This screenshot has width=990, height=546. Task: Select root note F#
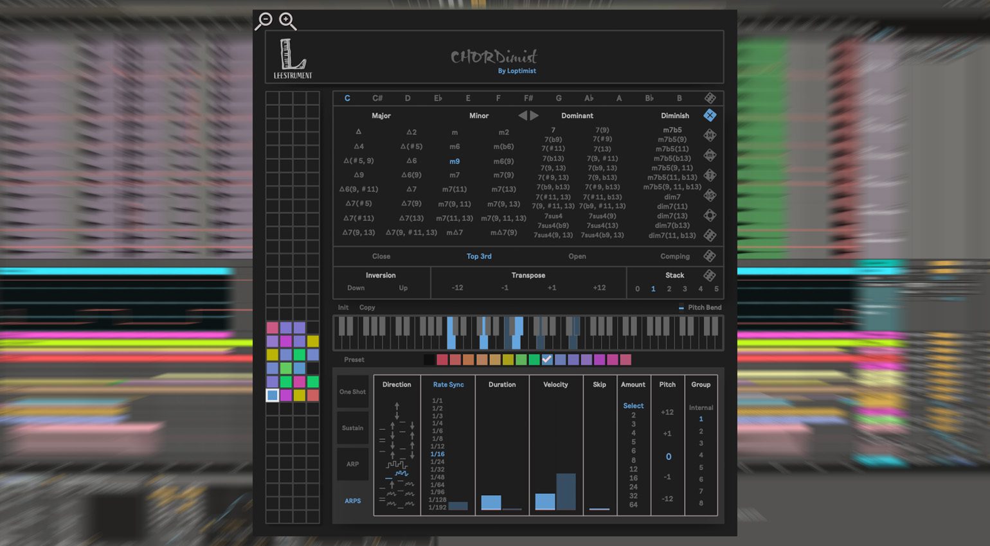(528, 98)
